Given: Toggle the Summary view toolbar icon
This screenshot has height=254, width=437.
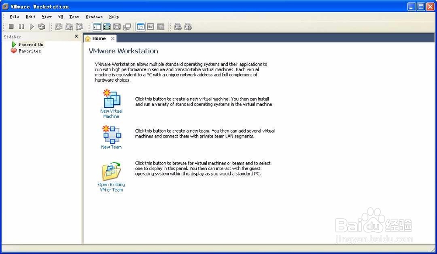Looking at the screenshot, I should tap(141, 27).
